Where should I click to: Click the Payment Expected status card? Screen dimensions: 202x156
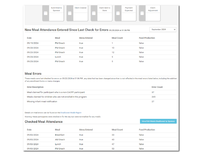click(x=129, y=12)
